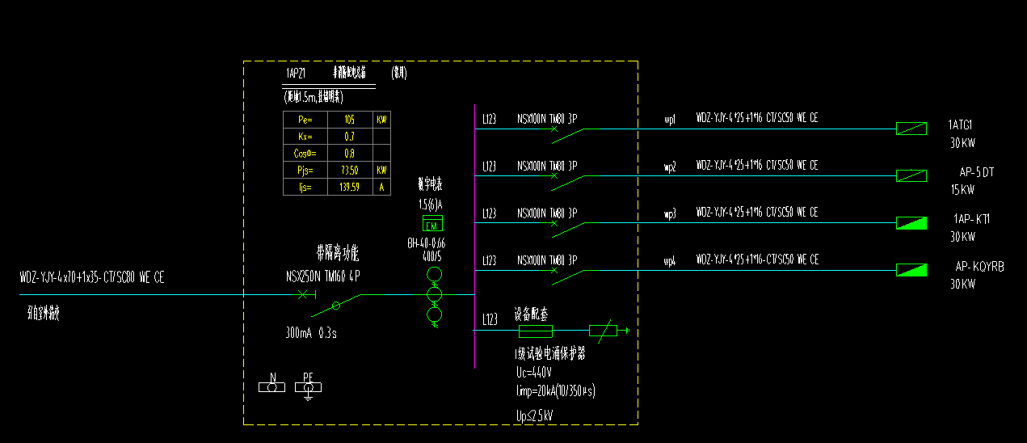Click the KW unit cell in Pe row

[381, 120]
